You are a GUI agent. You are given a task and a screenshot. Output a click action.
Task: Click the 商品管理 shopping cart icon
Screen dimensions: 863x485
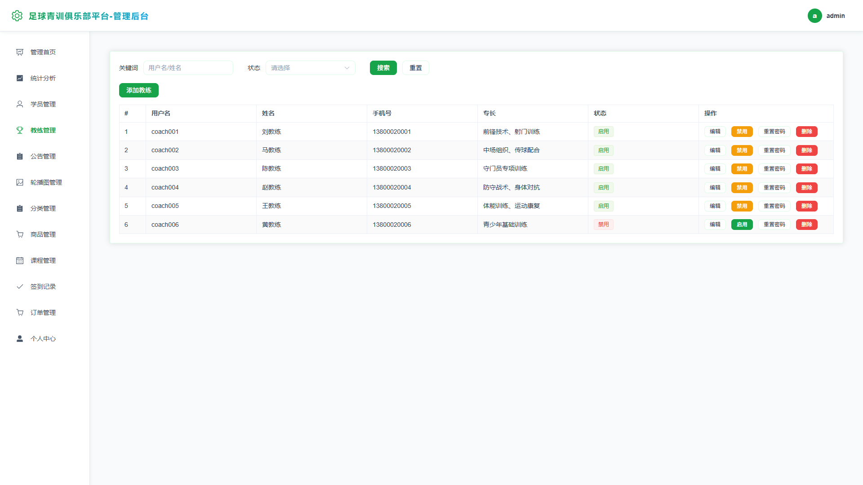(20, 234)
